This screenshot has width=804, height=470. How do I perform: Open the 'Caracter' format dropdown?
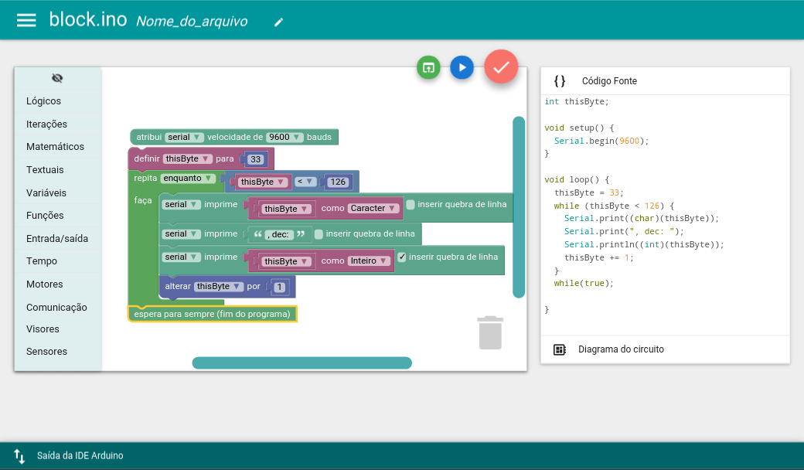(x=374, y=208)
